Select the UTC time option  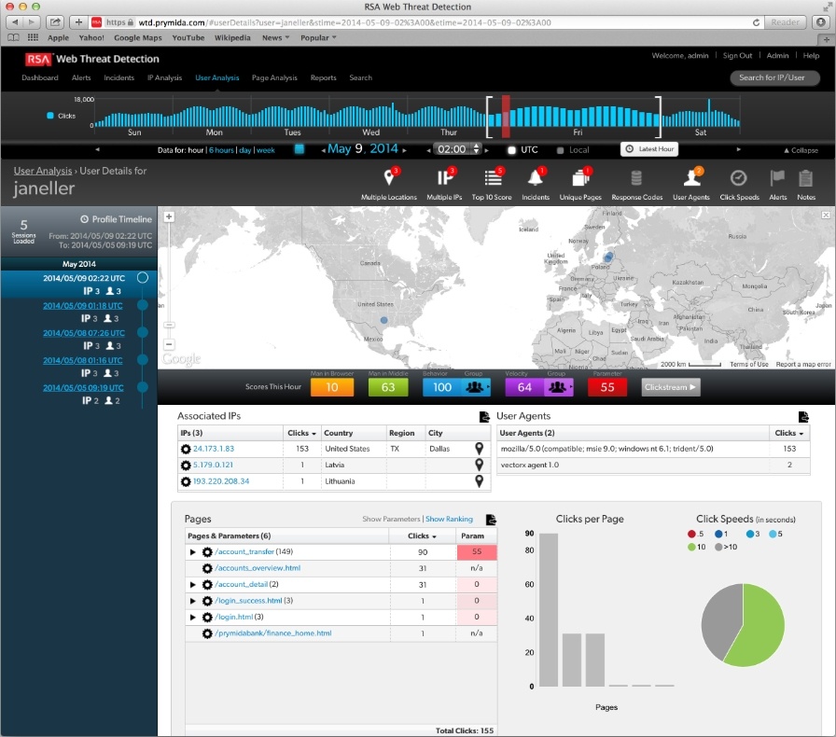(512, 150)
